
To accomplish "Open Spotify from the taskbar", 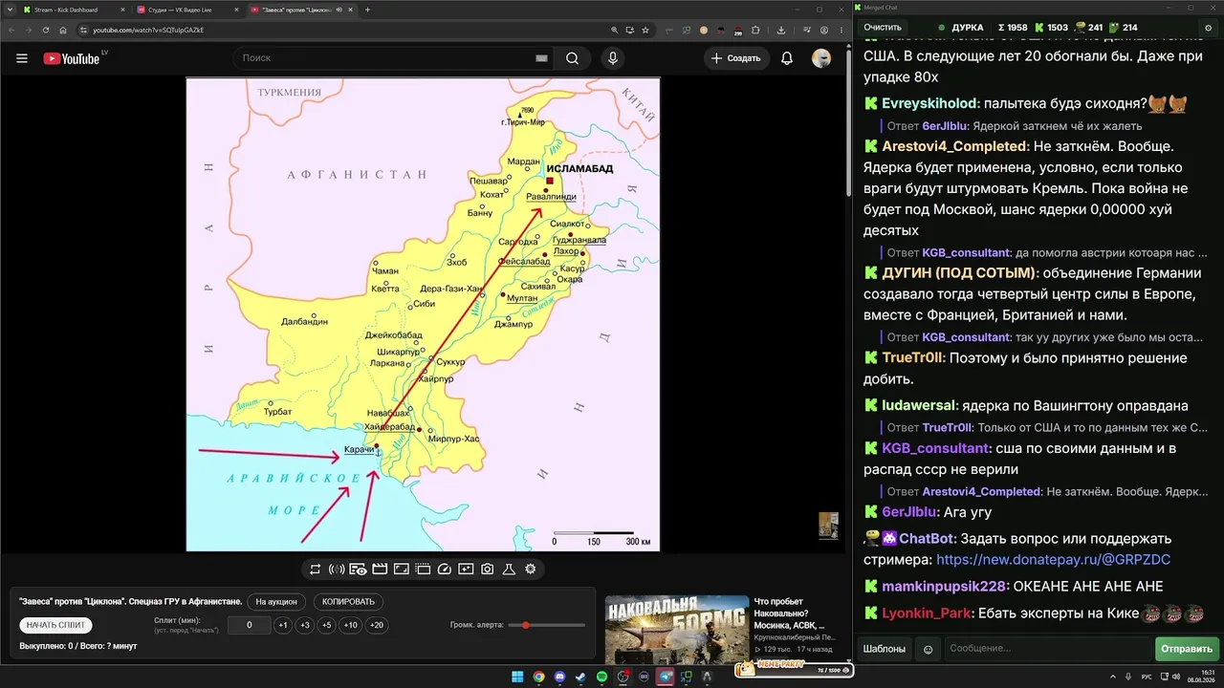I will (x=601, y=677).
